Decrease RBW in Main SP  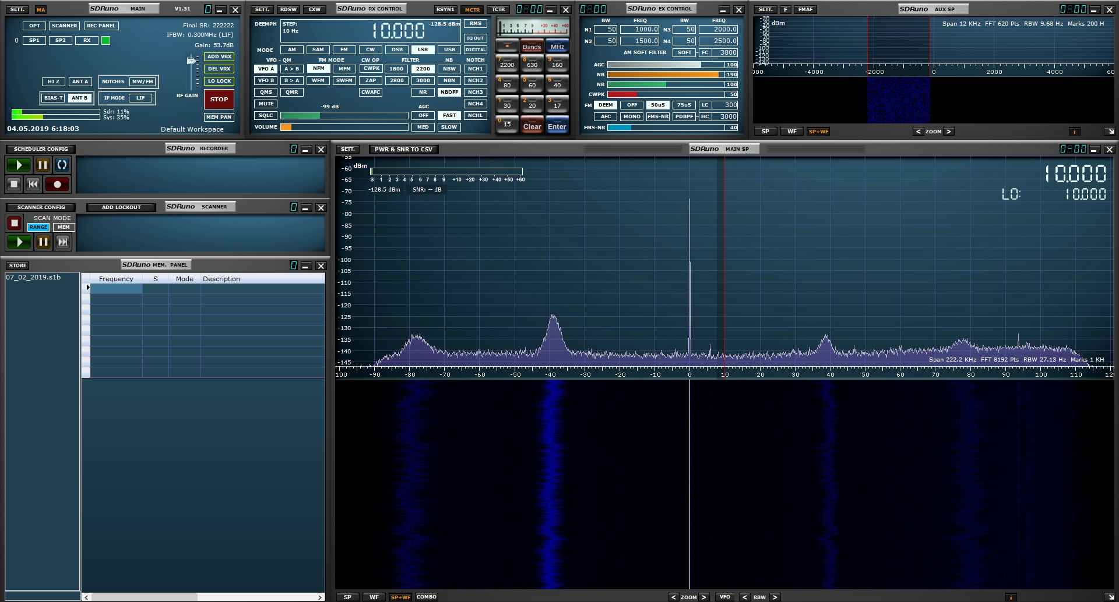point(745,597)
